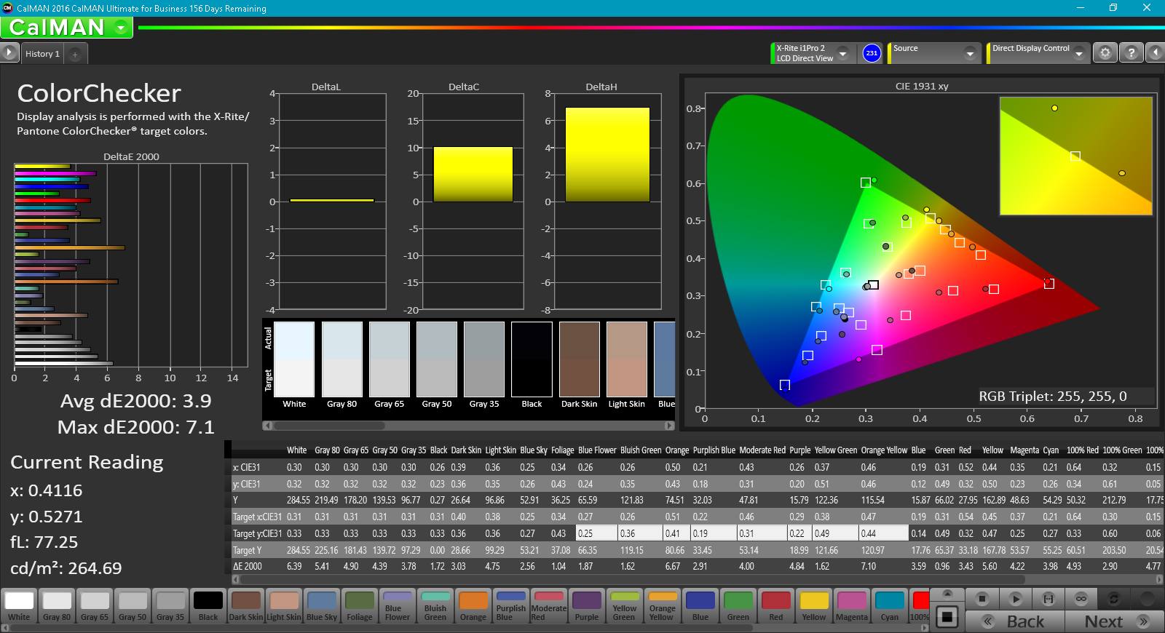Open the CalMAN main menu
The height and width of the screenshot is (633, 1165).
[67, 28]
